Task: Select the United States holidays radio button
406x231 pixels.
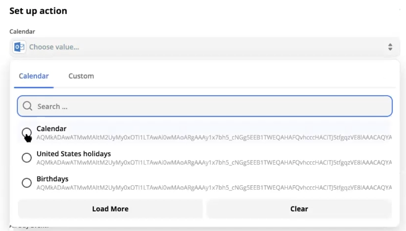Action: tap(27, 158)
